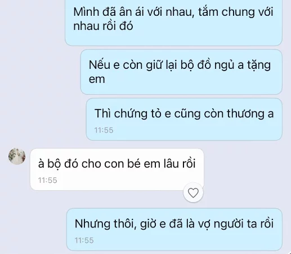Select the 'Nếu e còn giữ lại' message bubble
291x254 pixels.
pos(181,72)
